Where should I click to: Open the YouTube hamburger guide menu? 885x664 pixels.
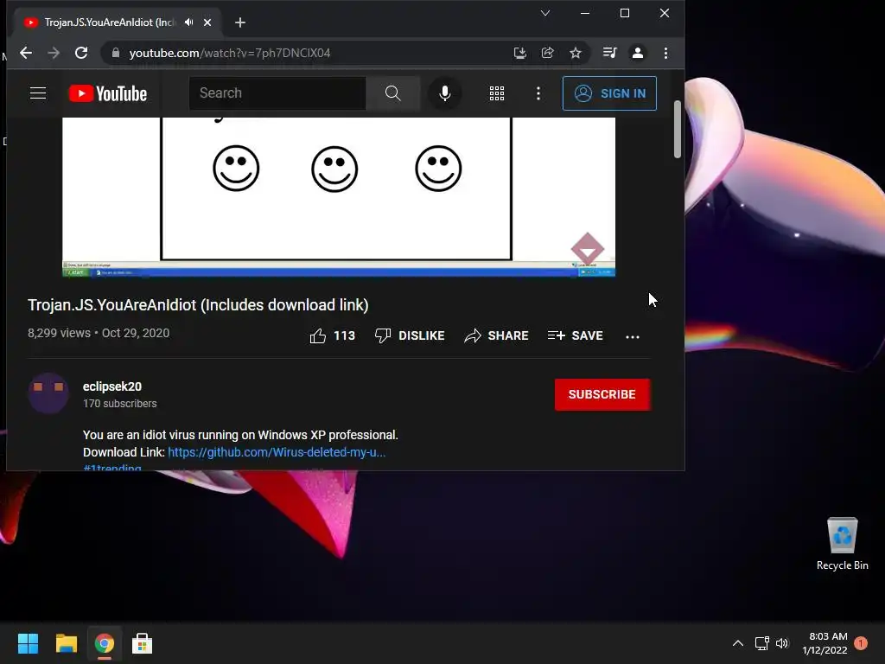(x=38, y=93)
